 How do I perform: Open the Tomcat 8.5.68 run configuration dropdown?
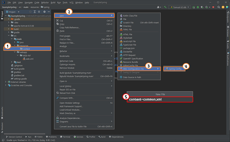[x=179, y=7]
